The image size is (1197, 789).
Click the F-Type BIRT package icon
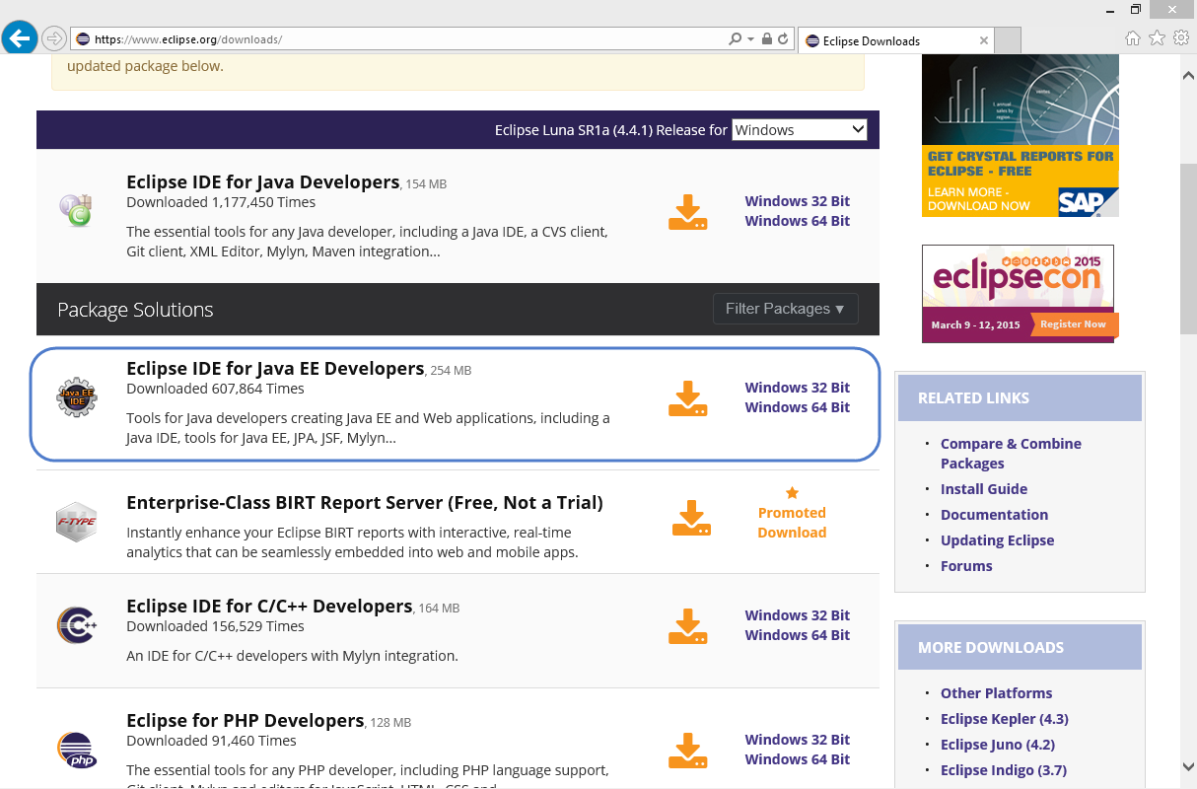[x=76, y=521]
